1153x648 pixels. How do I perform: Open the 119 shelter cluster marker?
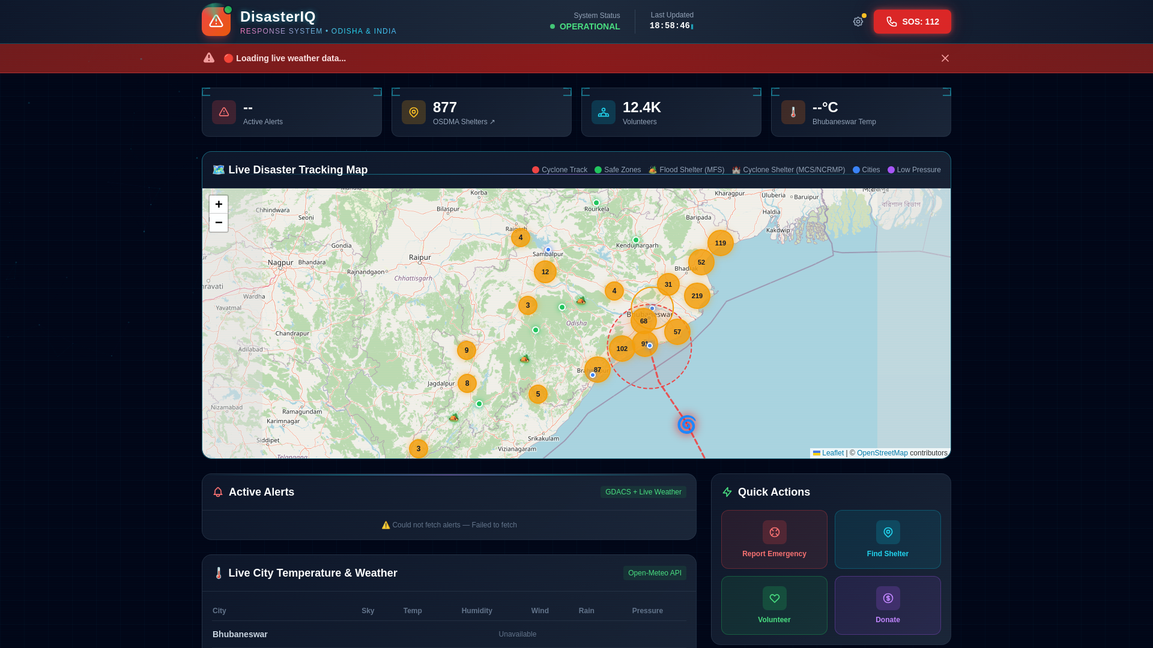(721, 243)
